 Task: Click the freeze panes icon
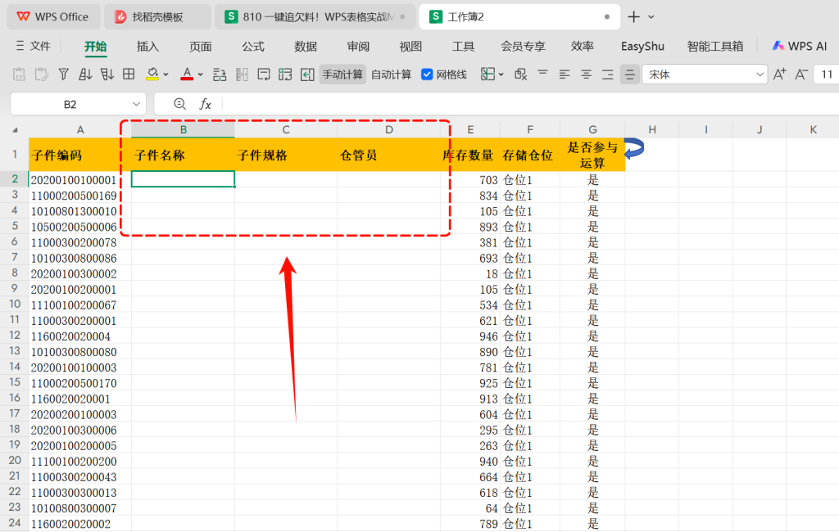[x=488, y=74]
